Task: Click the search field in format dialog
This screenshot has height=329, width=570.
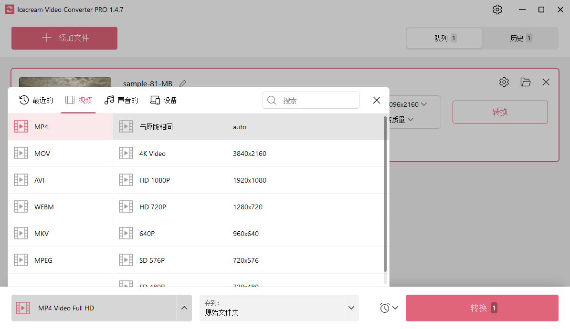Action: coord(311,100)
